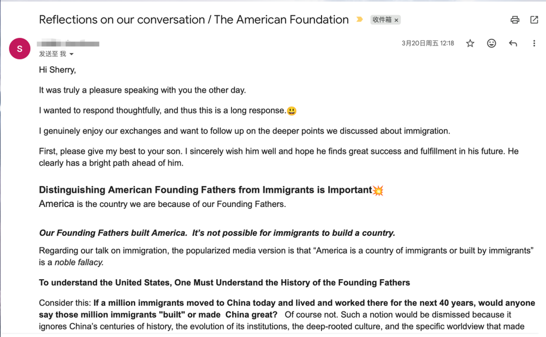Remove the 收件箱 label with its x

pyautogui.click(x=396, y=20)
